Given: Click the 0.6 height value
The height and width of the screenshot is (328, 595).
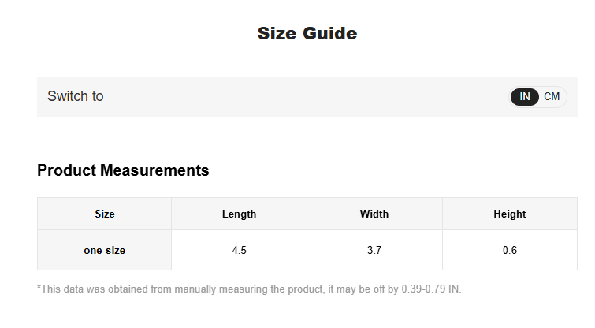Looking at the screenshot, I should click(510, 251).
